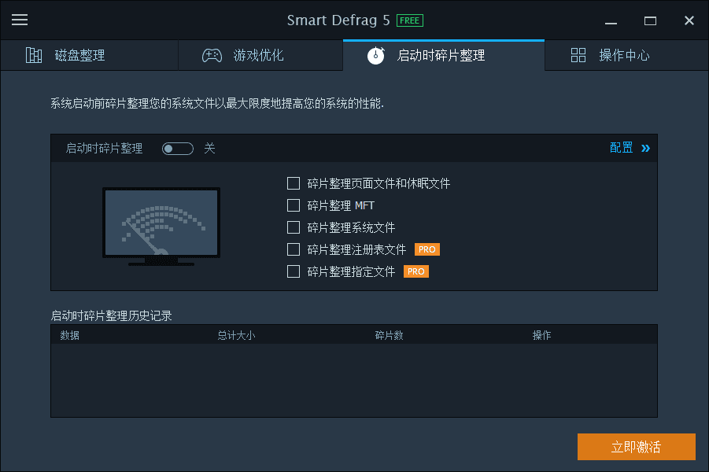
Task: Switch to the 操作中心 tab
Action: 624,55
